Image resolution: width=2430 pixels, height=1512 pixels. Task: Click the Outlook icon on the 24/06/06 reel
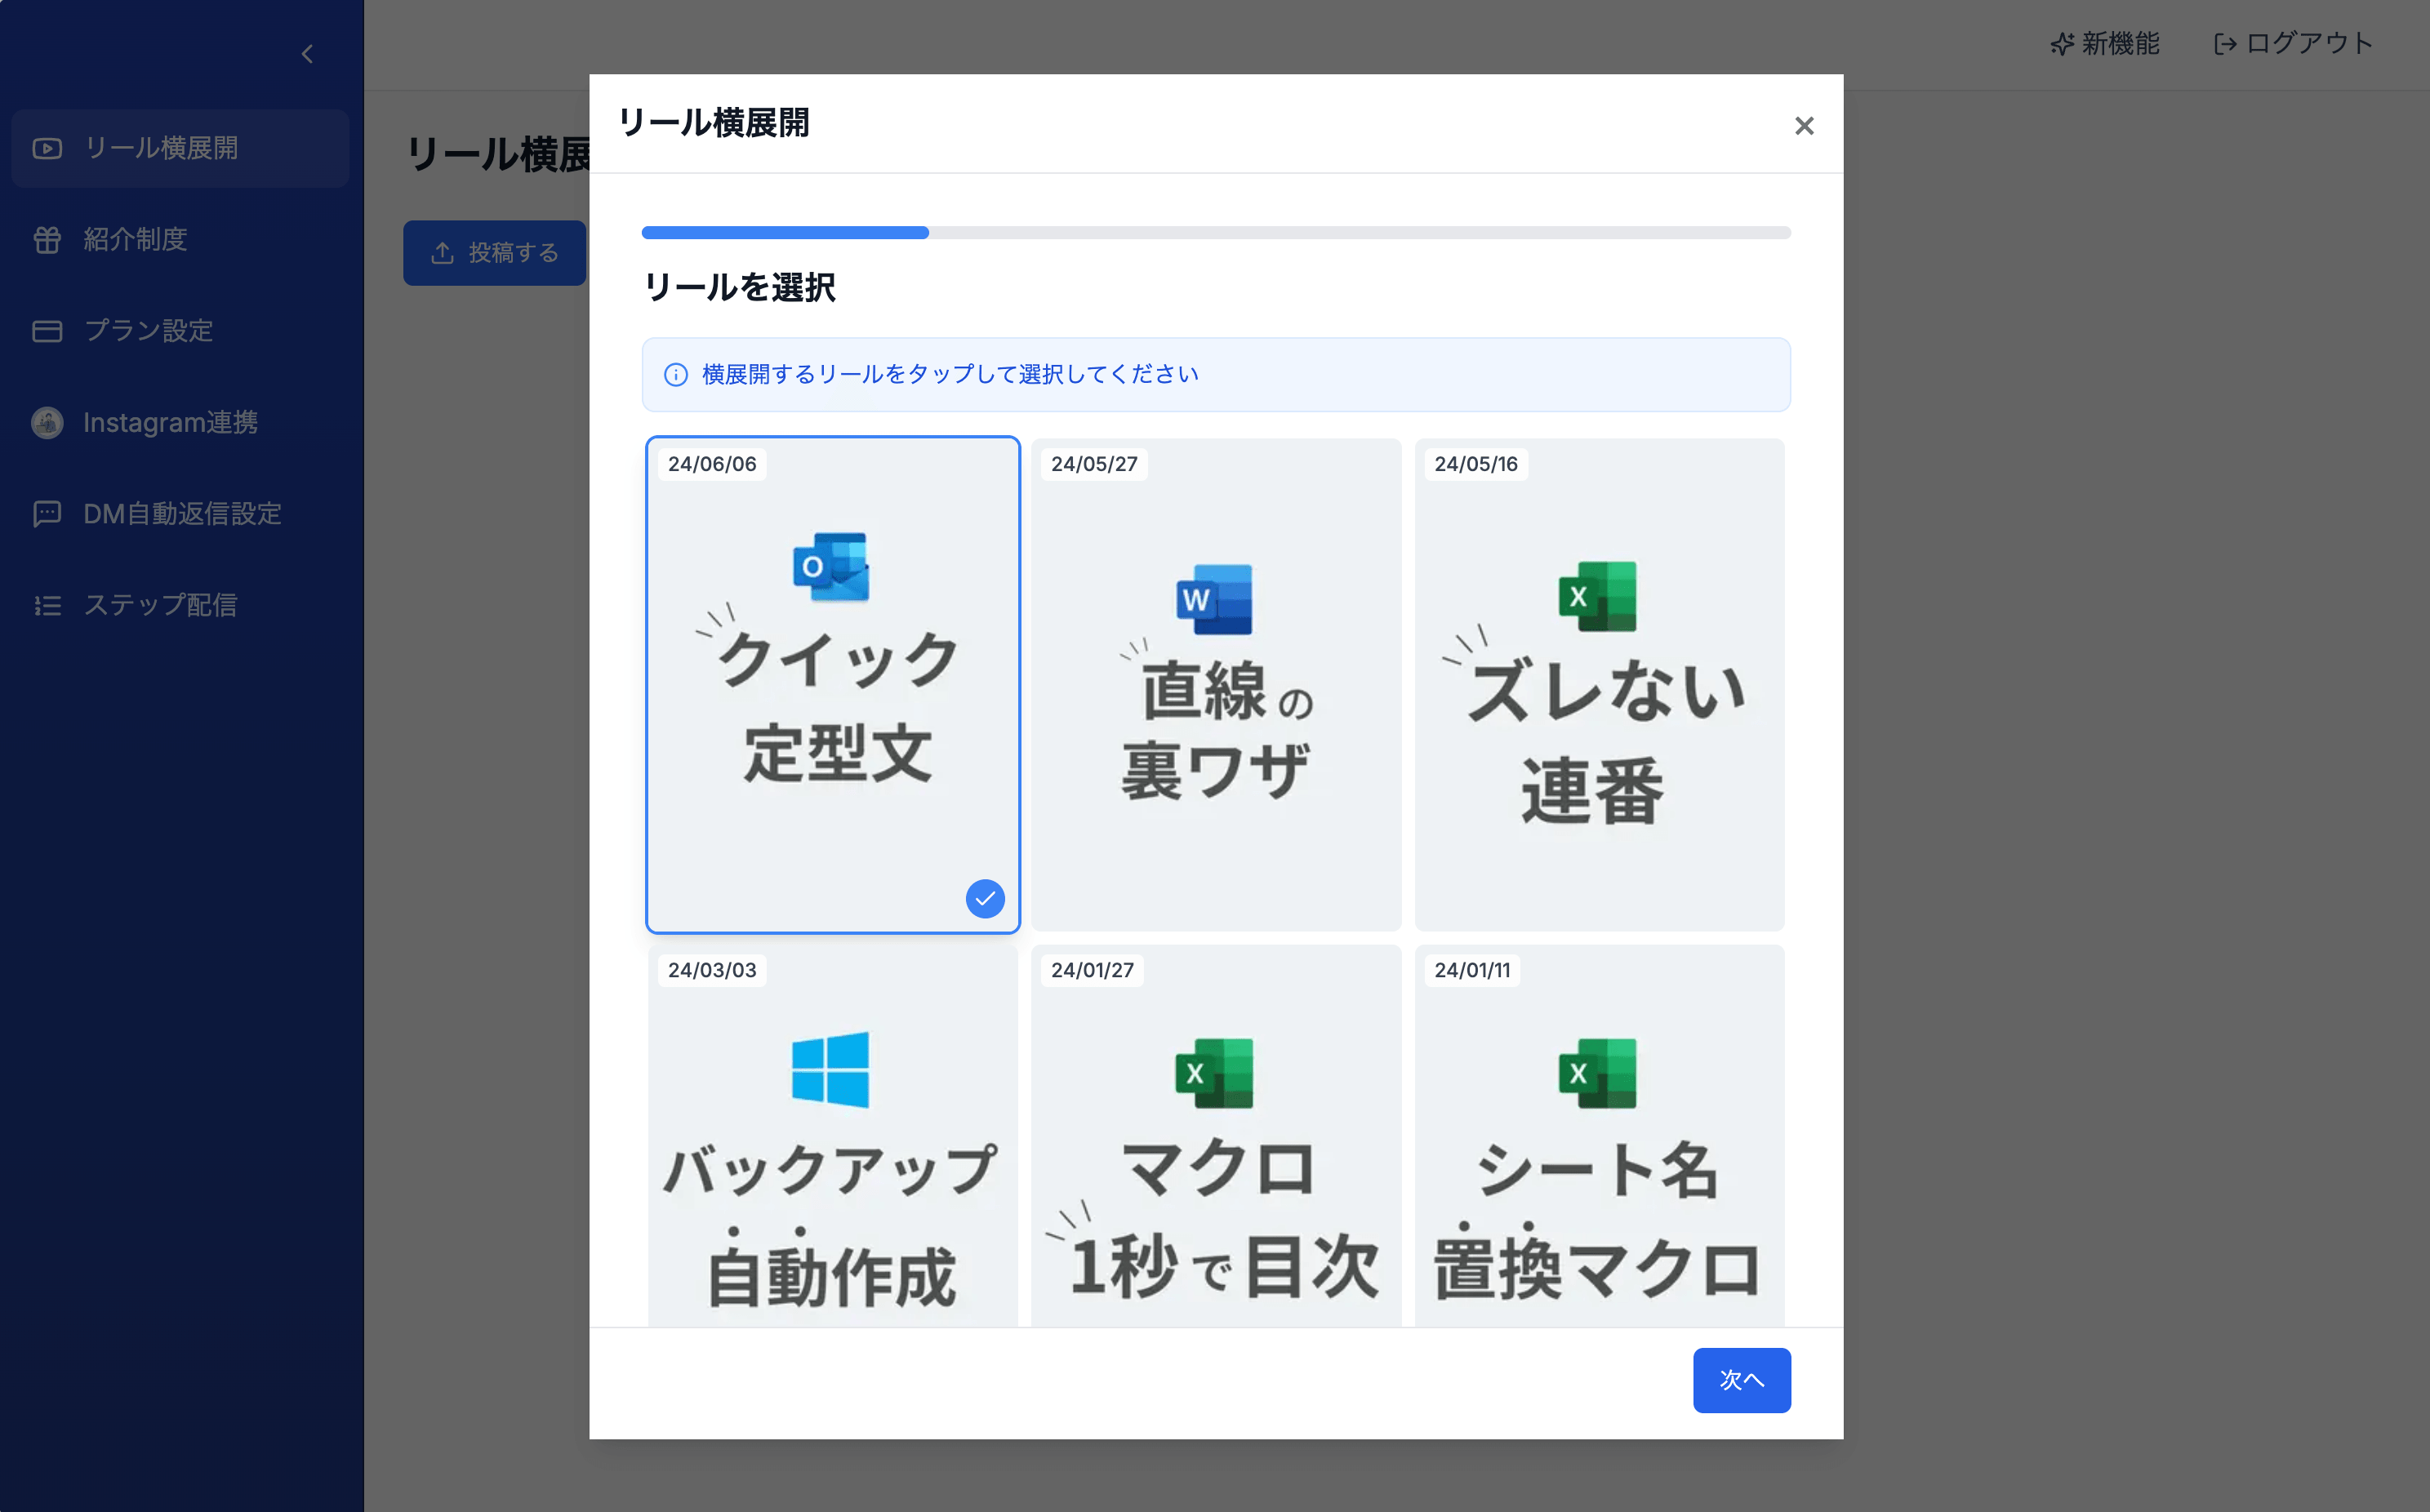click(x=831, y=567)
